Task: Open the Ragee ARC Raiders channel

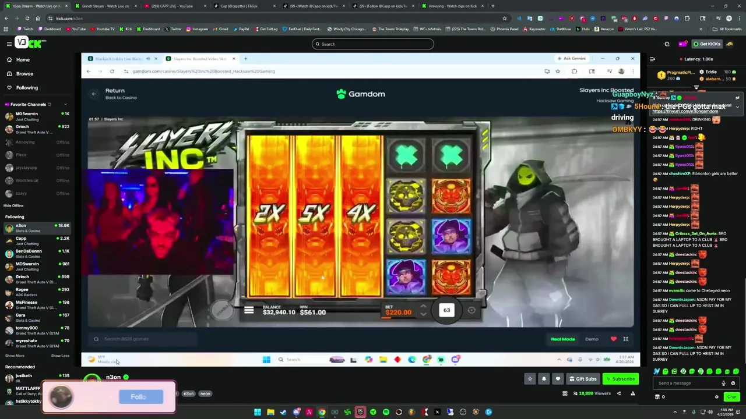Action: (36, 292)
